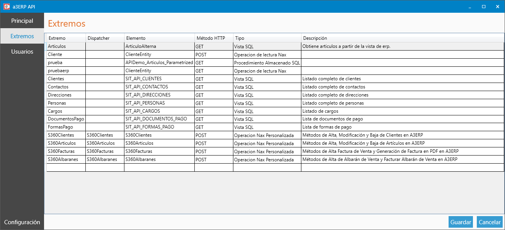Viewport: 505px width, 230px height.
Task: Click the 'Lista de formas de pago' description
Action: coord(403,127)
